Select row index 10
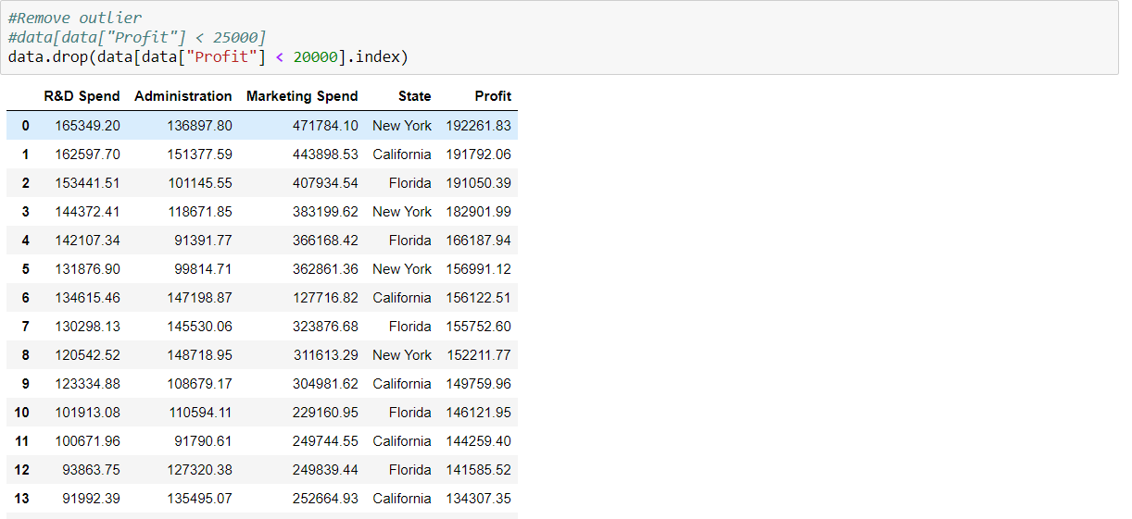1132x519 pixels. [x=22, y=413]
